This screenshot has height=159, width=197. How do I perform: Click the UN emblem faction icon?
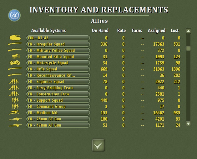point(14,15)
